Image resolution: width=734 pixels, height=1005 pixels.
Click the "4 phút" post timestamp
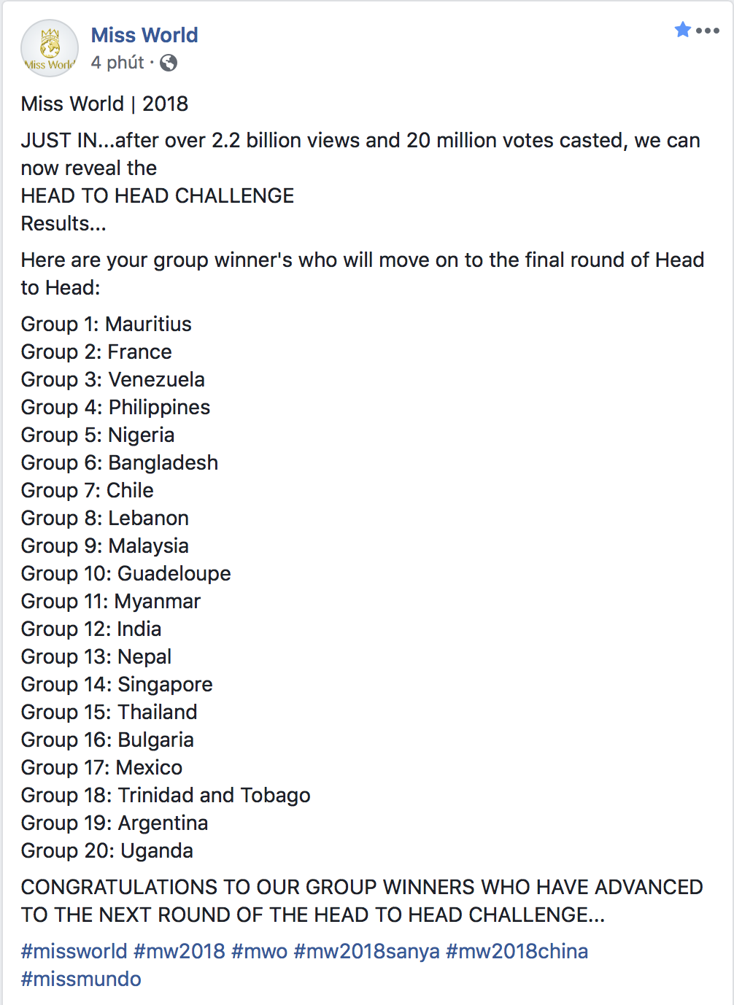[117, 63]
